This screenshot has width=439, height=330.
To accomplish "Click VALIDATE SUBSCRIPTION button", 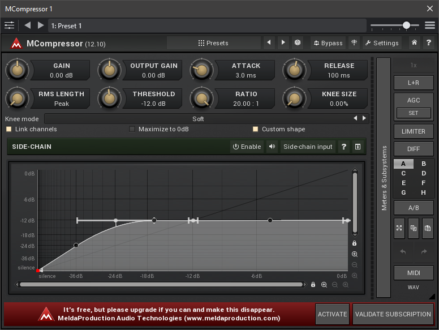I will pyautogui.click(x=393, y=314).
